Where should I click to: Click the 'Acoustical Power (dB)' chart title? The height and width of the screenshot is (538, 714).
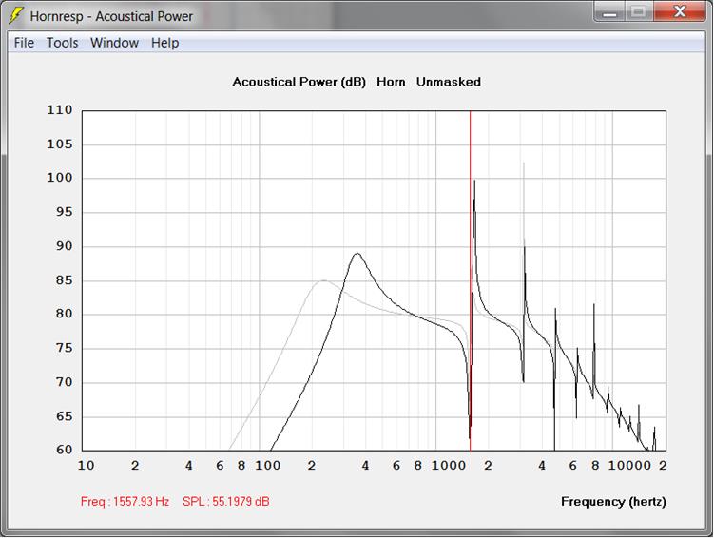[299, 82]
